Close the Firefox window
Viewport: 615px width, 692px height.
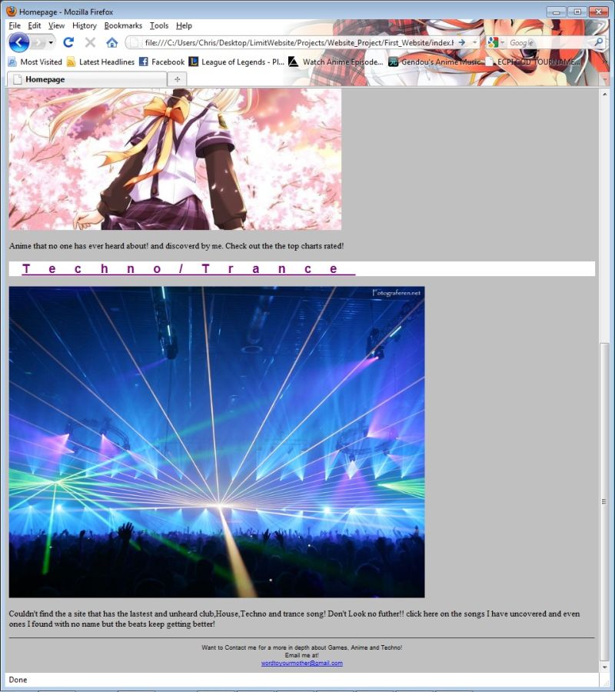click(598, 12)
